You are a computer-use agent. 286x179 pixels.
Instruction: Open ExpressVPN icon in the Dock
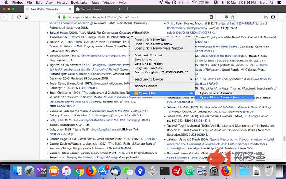[177, 171]
